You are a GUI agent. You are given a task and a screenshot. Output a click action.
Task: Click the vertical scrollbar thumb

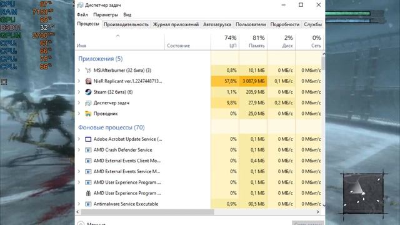[x=324, y=63]
